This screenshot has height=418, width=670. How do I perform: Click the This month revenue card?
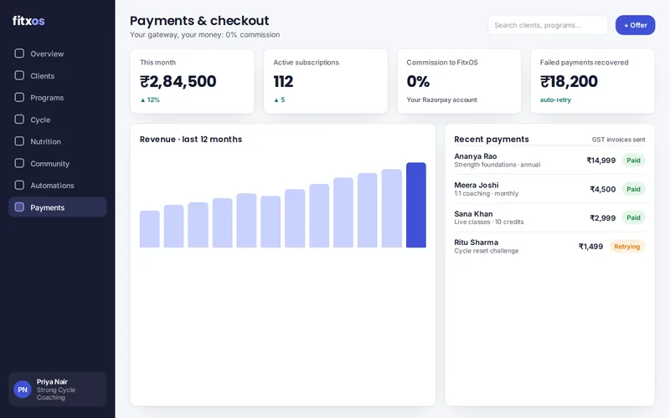[193, 81]
